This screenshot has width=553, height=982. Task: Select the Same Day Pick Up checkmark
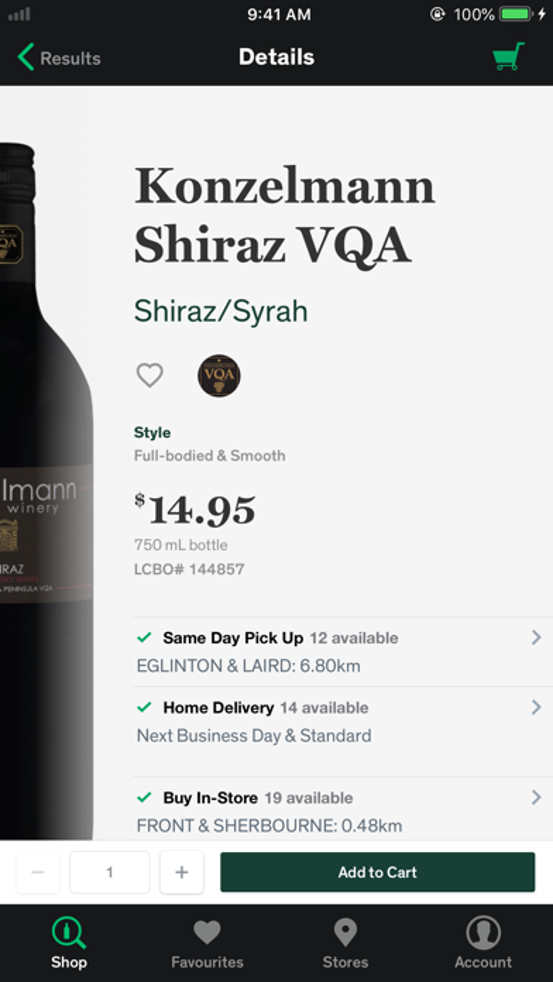pyautogui.click(x=144, y=638)
